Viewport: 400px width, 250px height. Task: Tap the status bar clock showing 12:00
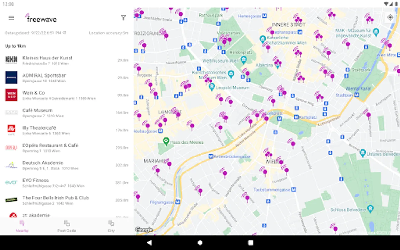click(x=8, y=4)
